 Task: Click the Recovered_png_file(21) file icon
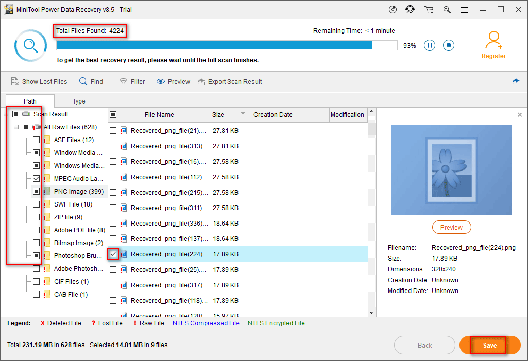click(x=124, y=130)
